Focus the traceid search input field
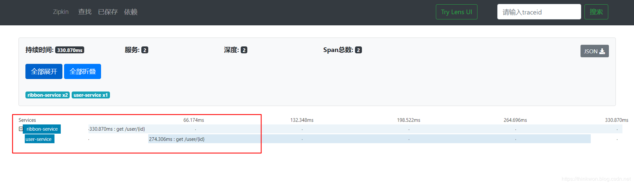Viewport: 634px width, 185px height. pos(539,12)
